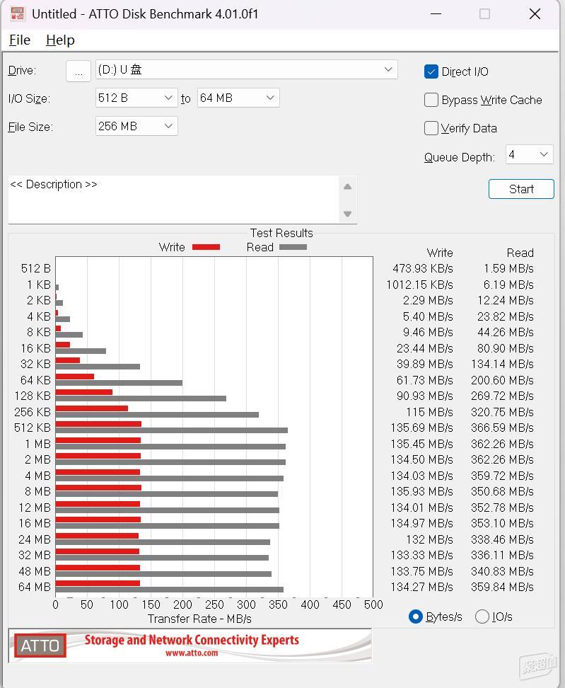Viewport: 565px width, 688px height.
Task: Click the gray Read legend swatch
Action: tap(293, 247)
